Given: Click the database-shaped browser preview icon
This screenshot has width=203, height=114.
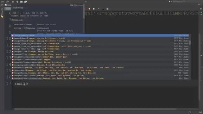Looking at the screenshot, I should tap(107, 9).
